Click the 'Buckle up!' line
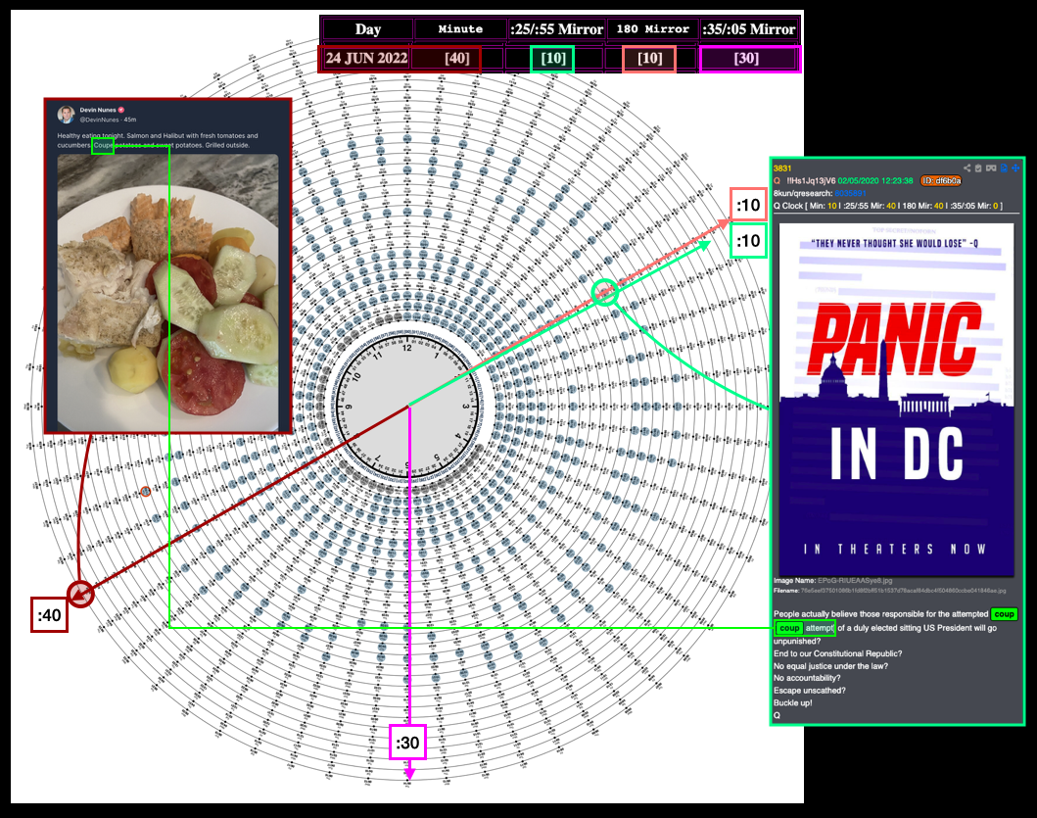The height and width of the screenshot is (818, 1037). [793, 702]
